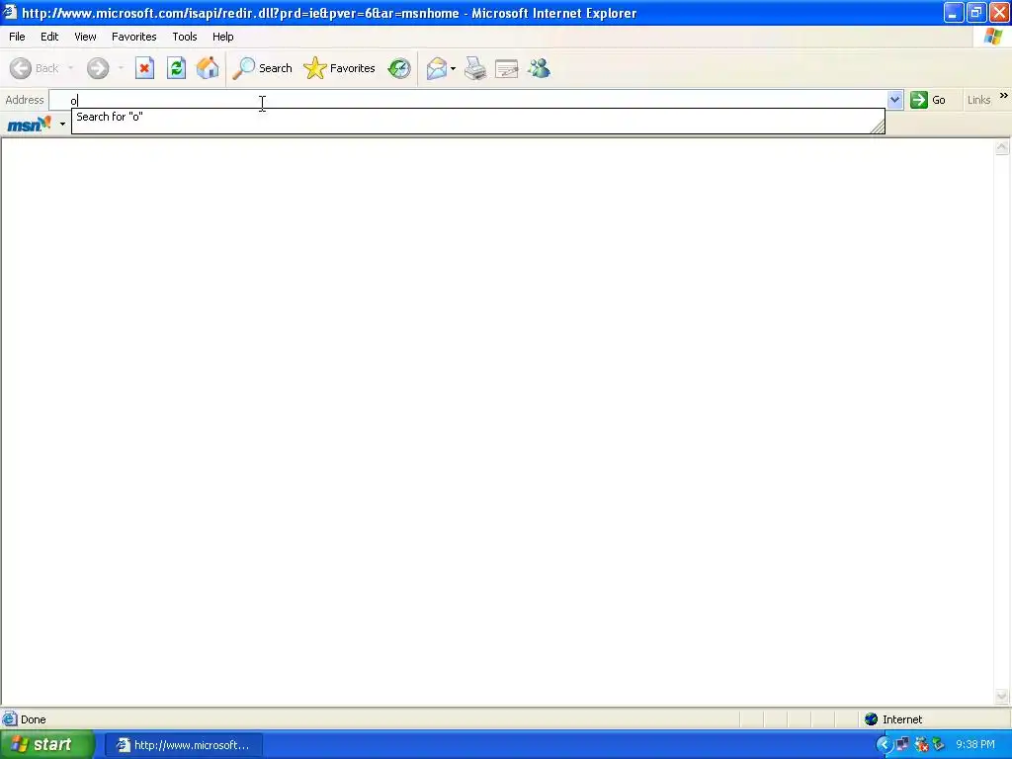Click inside the Address input field

[467, 100]
